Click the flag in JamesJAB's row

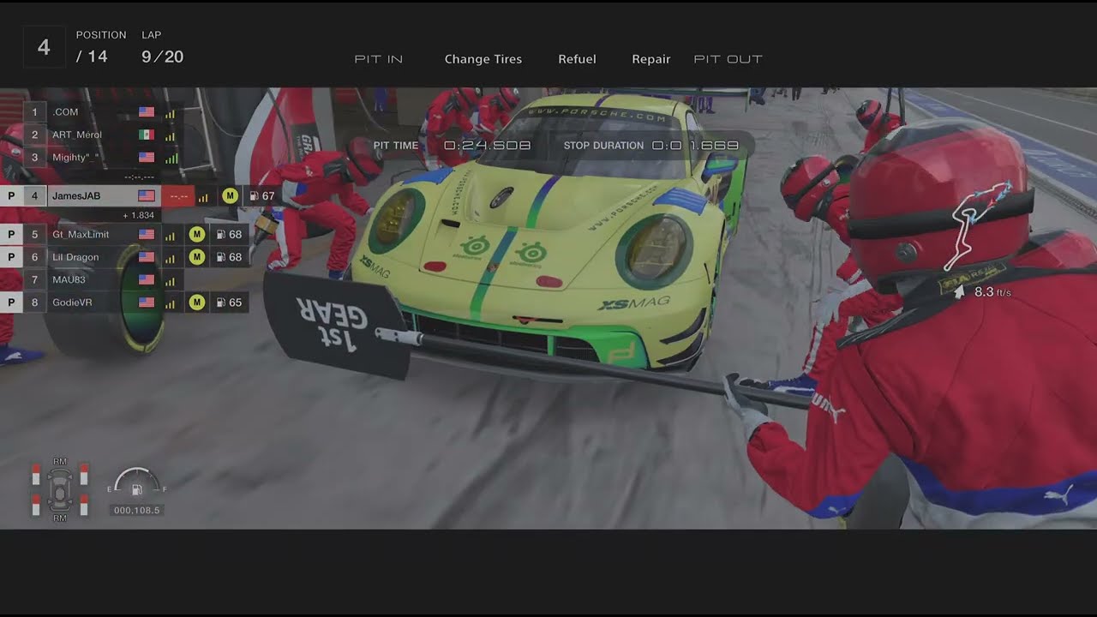pyautogui.click(x=147, y=195)
